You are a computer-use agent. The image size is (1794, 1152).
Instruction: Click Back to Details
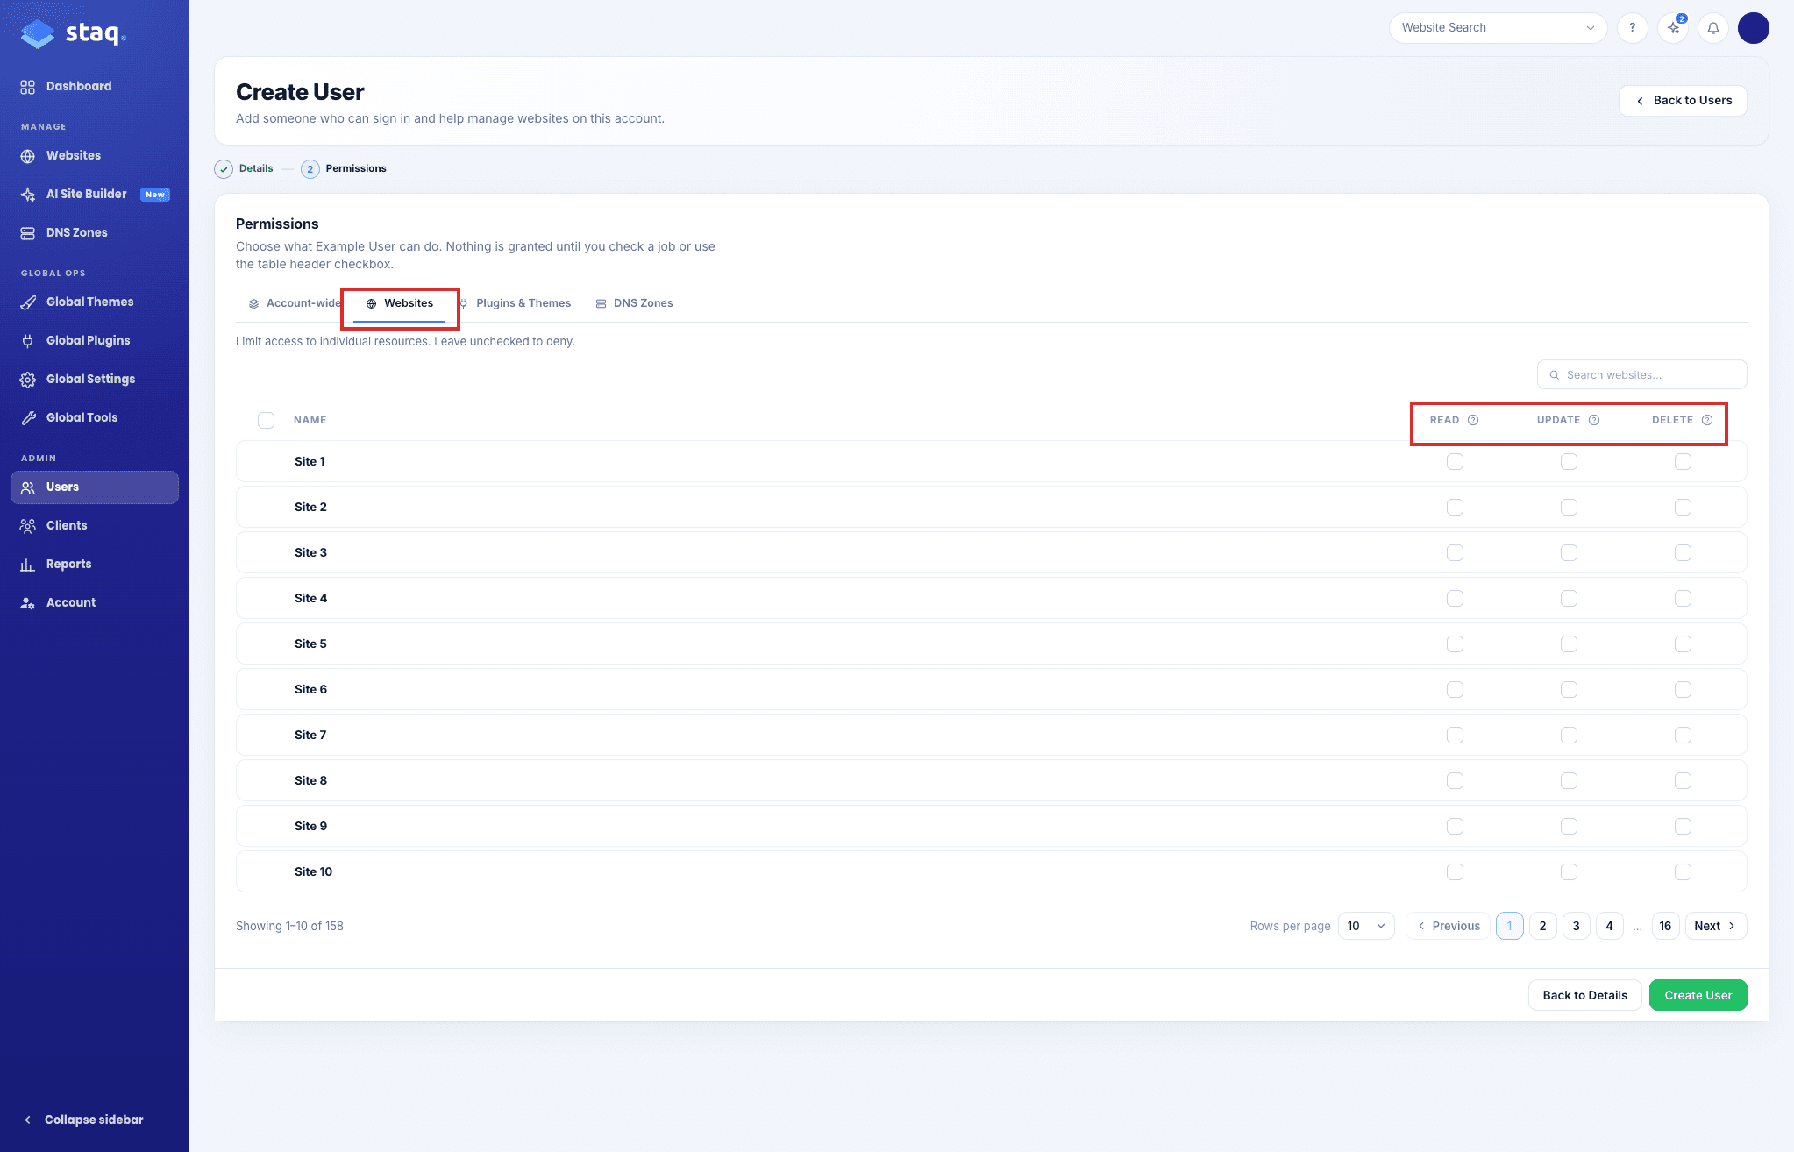[1584, 995]
